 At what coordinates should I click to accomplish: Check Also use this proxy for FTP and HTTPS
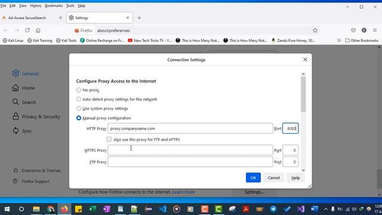(x=109, y=139)
